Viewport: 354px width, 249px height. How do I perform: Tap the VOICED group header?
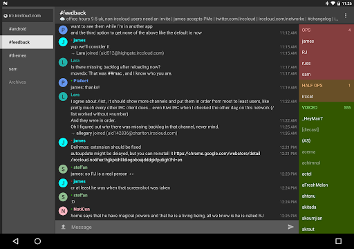[326, 108]
